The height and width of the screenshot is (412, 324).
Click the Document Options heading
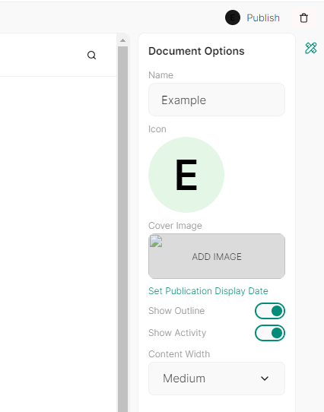point(196,51)
